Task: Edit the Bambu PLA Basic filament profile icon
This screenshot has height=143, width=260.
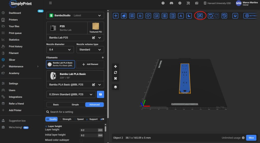Action: point(93,85)
